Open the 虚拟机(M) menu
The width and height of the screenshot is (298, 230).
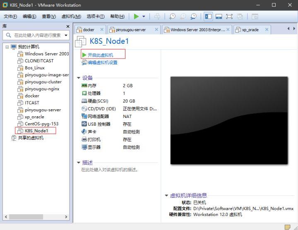pyautogui.click(x=71, y=17)
